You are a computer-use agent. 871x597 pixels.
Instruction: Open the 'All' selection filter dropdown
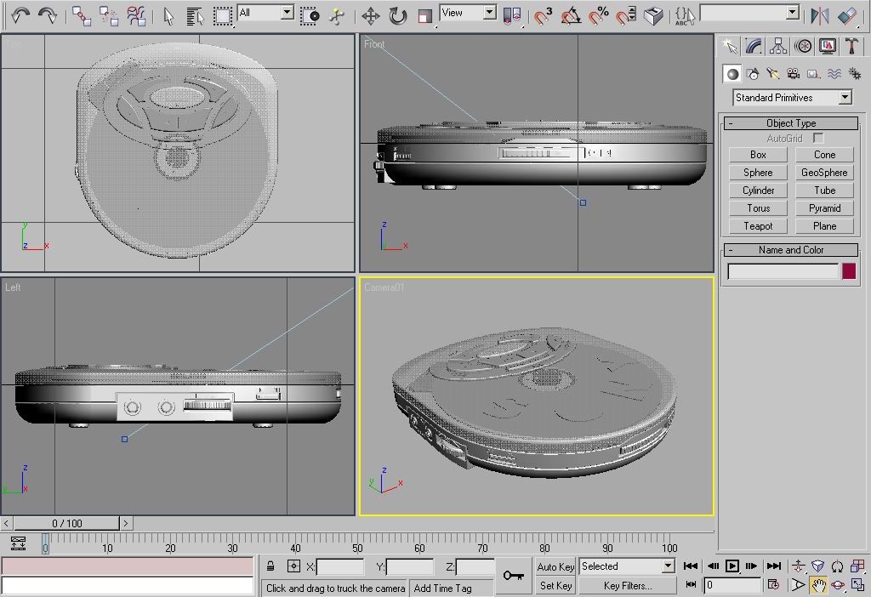pos(287,12)
